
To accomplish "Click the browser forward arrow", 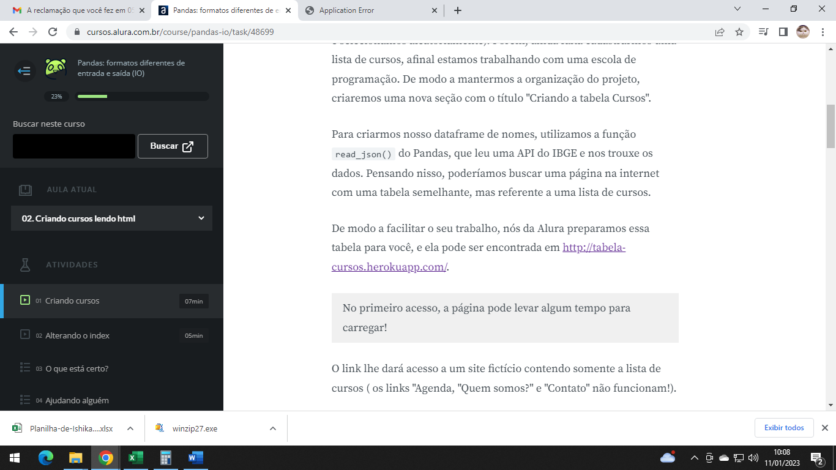I will pyautogui.click(x=33, y=32).
